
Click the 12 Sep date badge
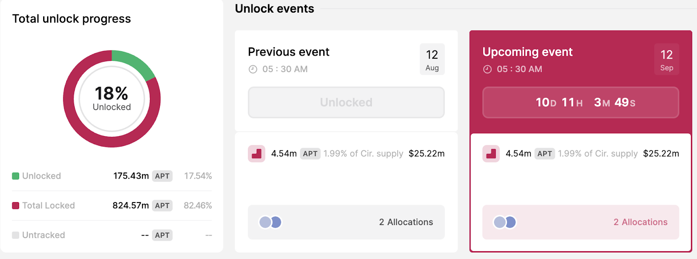[666, 59]
